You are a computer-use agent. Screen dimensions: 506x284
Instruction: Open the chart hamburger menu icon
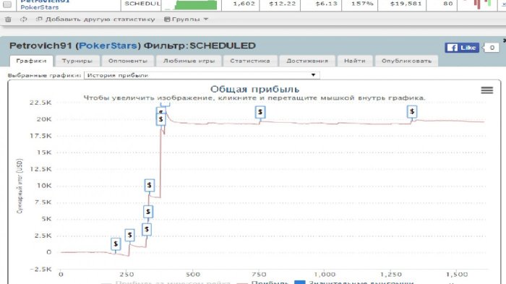487,90
